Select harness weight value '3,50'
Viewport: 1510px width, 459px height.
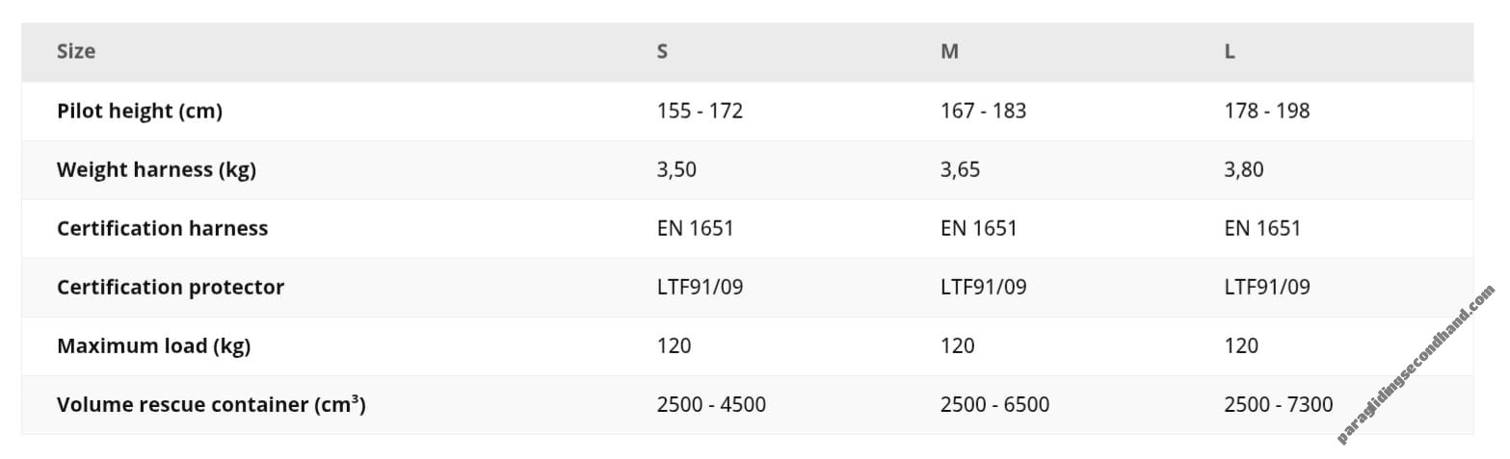coord(676,169)
